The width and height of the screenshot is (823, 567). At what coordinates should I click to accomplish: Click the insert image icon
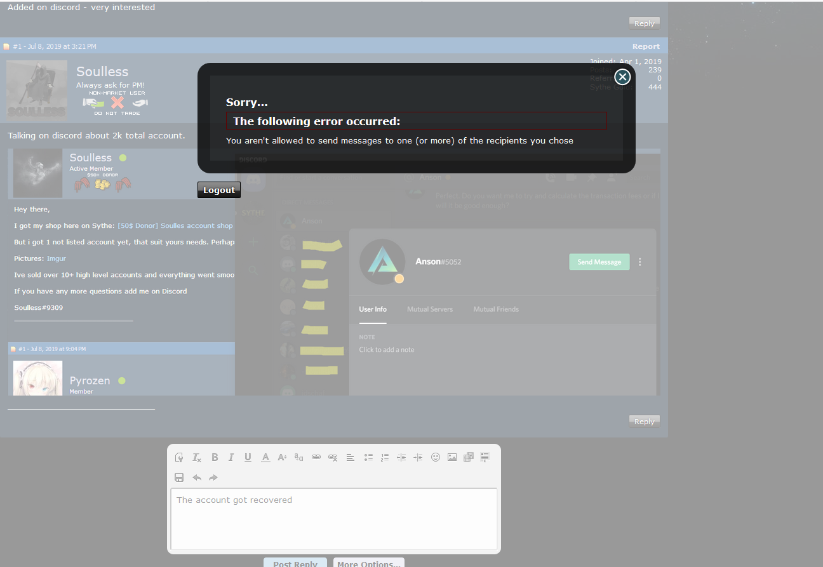coord(452,457)
